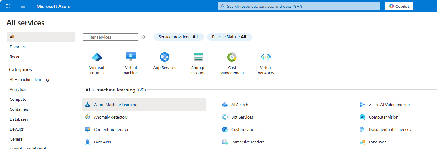Click the Anomaly detectors icon

[87, 117]
